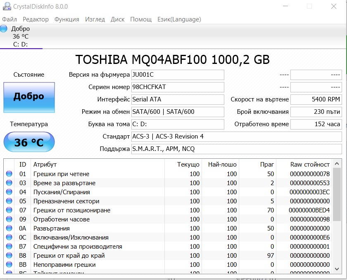Click the scroll up arrow in attribute list
The height and width of the screenshot is (280, 347).
point(337,164)
